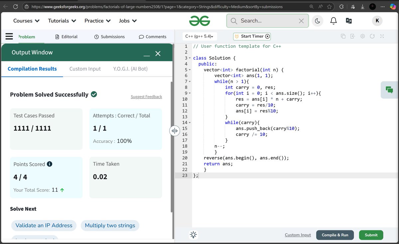Collapse code fold at line 14
Screen dimensions: 399x244
(190, 123)
